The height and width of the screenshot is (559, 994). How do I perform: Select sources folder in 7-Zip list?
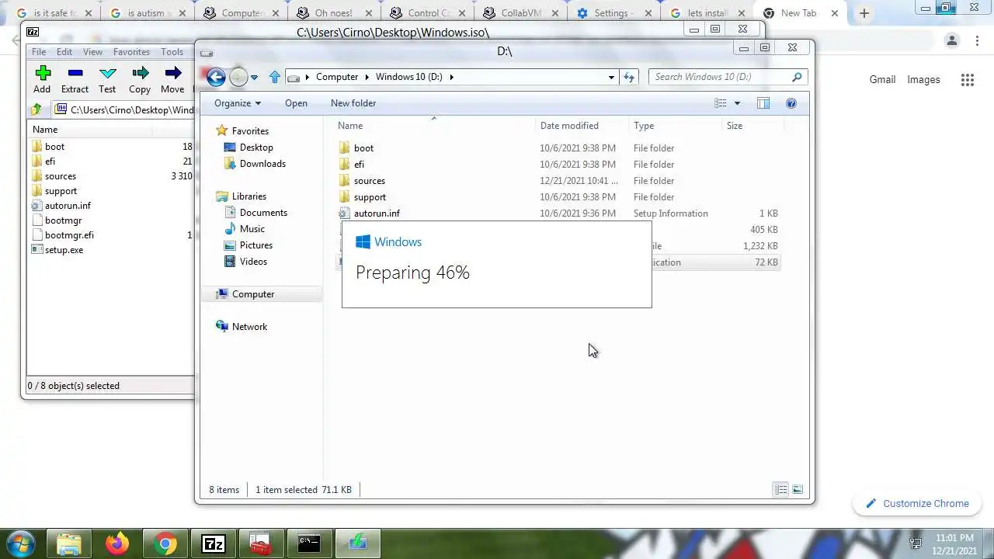tap(60, 176)
